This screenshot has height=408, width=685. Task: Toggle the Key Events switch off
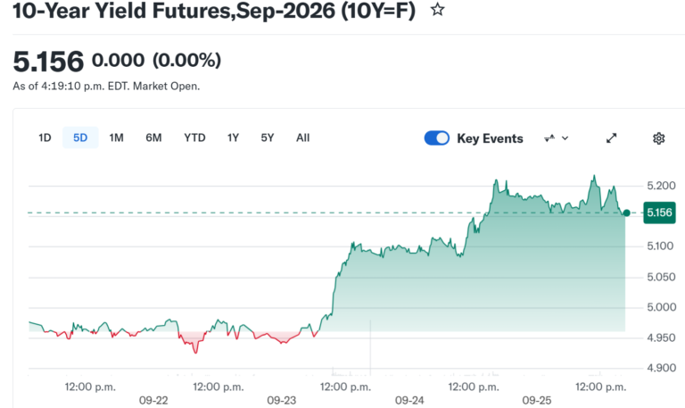click(436, 138)
